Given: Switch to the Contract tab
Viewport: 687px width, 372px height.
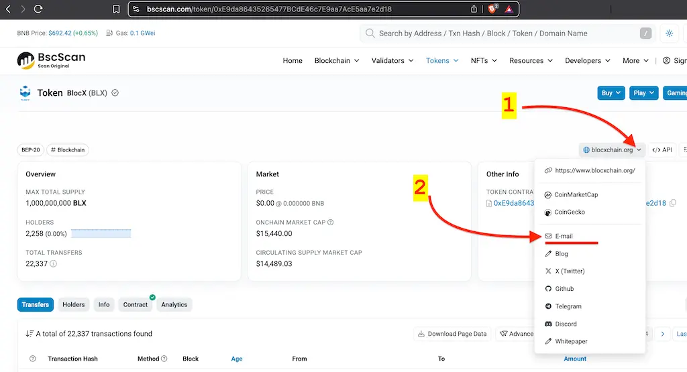Looking at the screenshot, I should [x=136, y=304].
